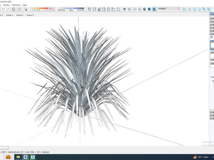
Task: Select the Shaded face style
Action: [144, 9]
